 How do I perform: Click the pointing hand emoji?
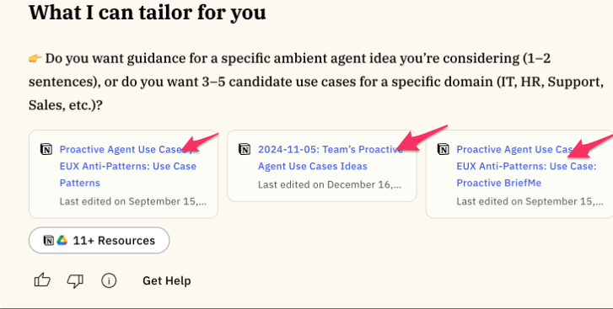[x=35, y=59]
